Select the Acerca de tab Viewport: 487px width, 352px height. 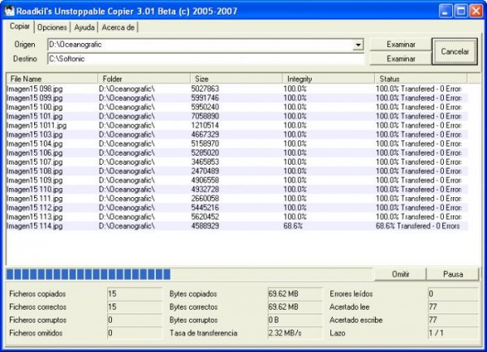click(119, 27)
